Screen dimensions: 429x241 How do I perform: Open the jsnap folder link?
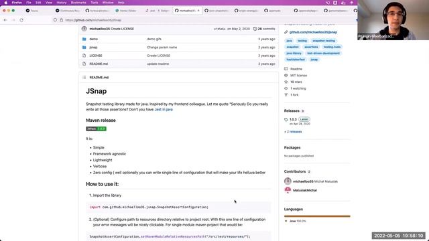tap(93, 48)
